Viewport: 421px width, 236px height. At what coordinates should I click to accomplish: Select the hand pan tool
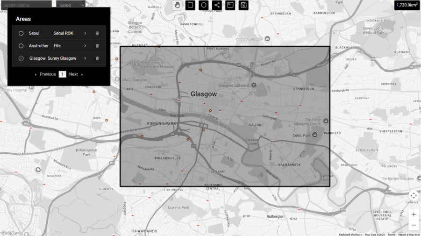tap(178, 5)
